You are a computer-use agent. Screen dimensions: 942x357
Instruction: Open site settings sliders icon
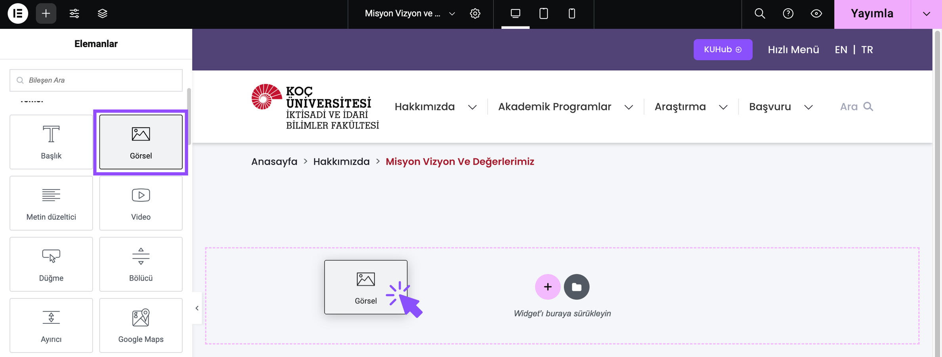click(x=74, y=13)
